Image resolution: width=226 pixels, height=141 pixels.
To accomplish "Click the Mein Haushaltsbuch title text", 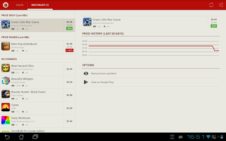I will click(x=24, y=44).
